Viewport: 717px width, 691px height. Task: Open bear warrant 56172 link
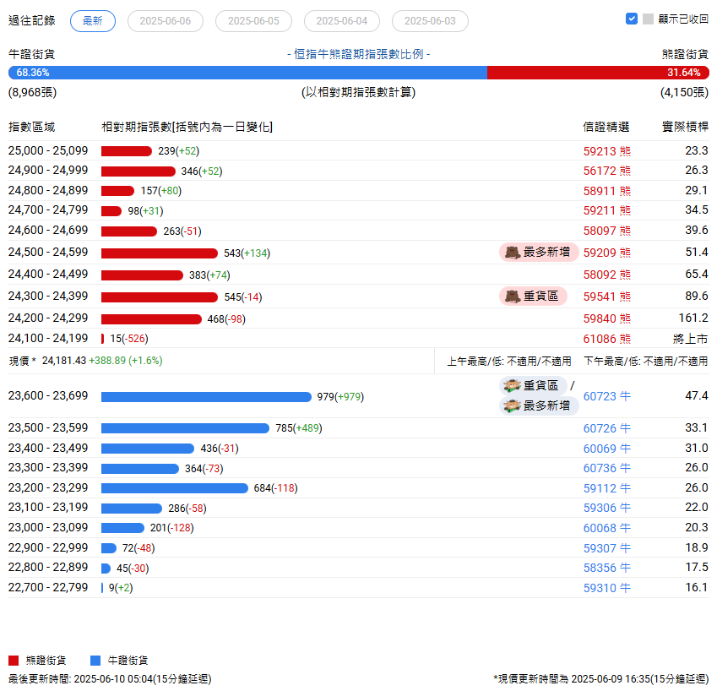coord(607,171)
